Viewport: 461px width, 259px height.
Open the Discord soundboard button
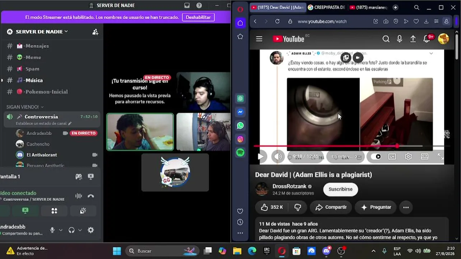(83, 211)
